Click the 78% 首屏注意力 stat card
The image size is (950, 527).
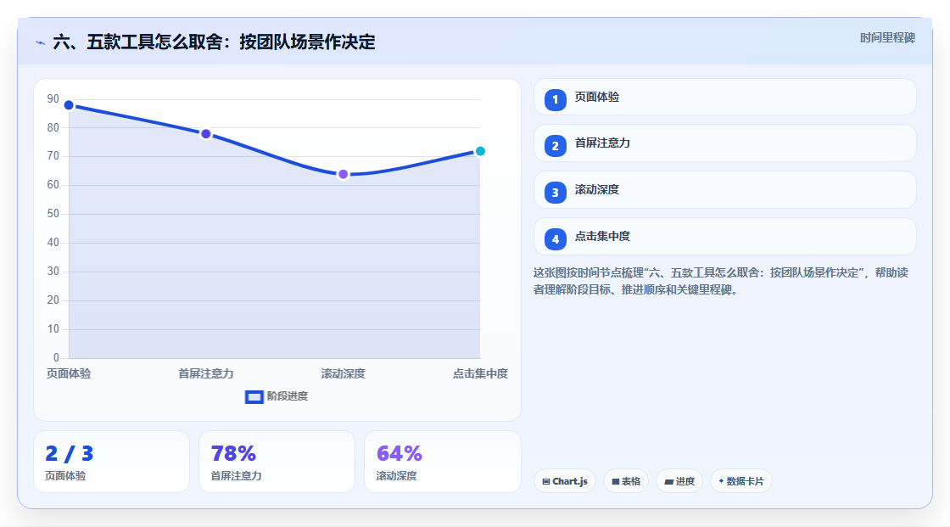pos(277,462)
